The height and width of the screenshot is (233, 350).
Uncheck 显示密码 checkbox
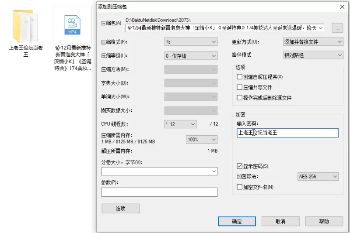tap(239, 166)
